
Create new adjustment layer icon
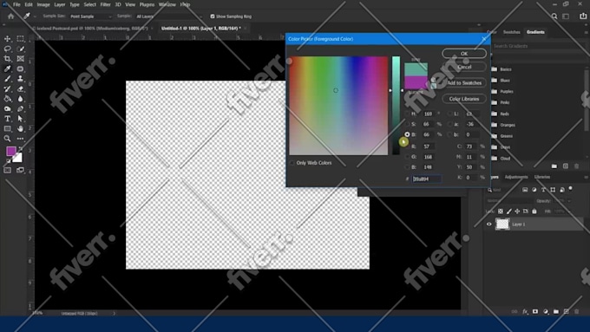[x=546, y=311]
